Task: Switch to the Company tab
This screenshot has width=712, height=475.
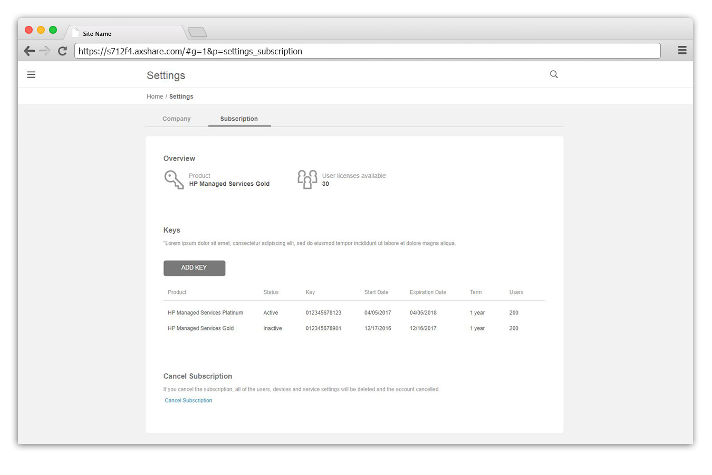Action: pos(177,119)
